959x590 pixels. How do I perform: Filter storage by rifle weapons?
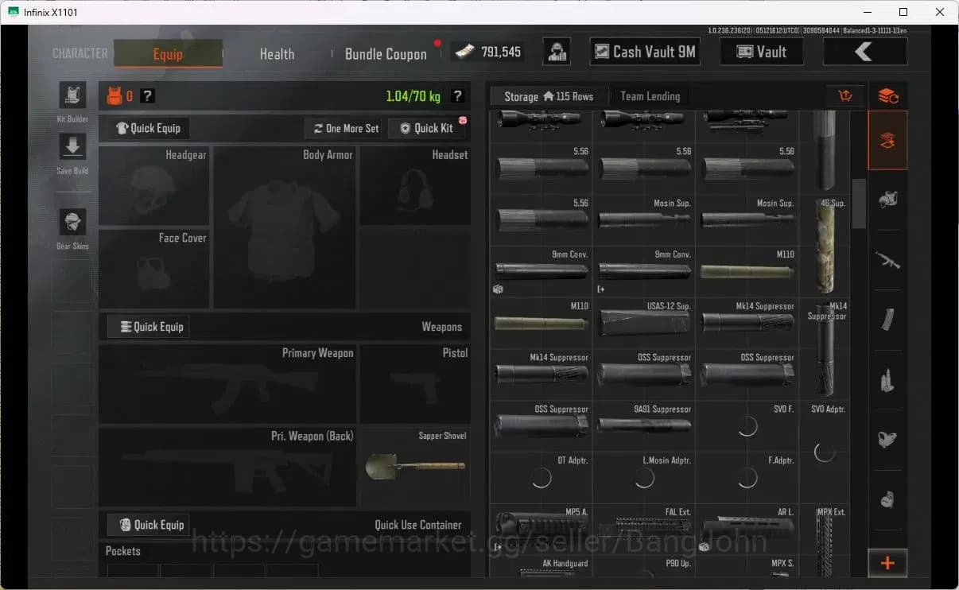click(x=888, y=260)
